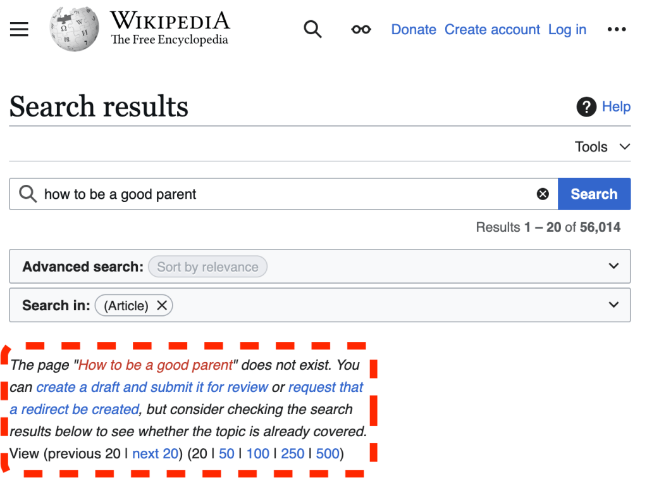Open 'create a draft and submit it for review'
The height and width of the screenshot is (478, 647).
pos(152,387)
